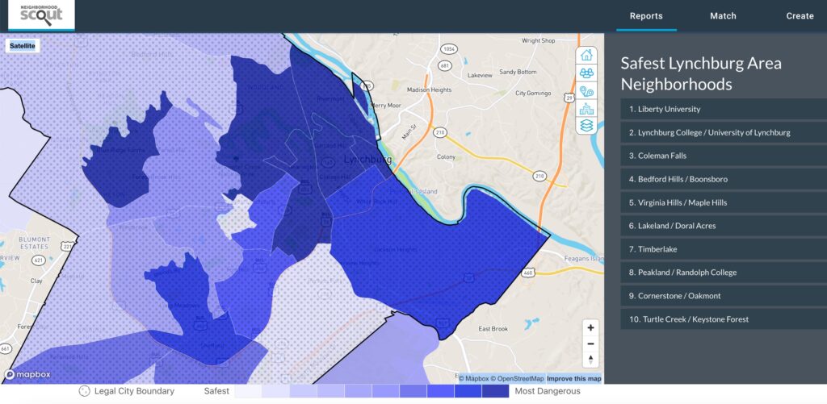Open the Match tab

point(723,16)
